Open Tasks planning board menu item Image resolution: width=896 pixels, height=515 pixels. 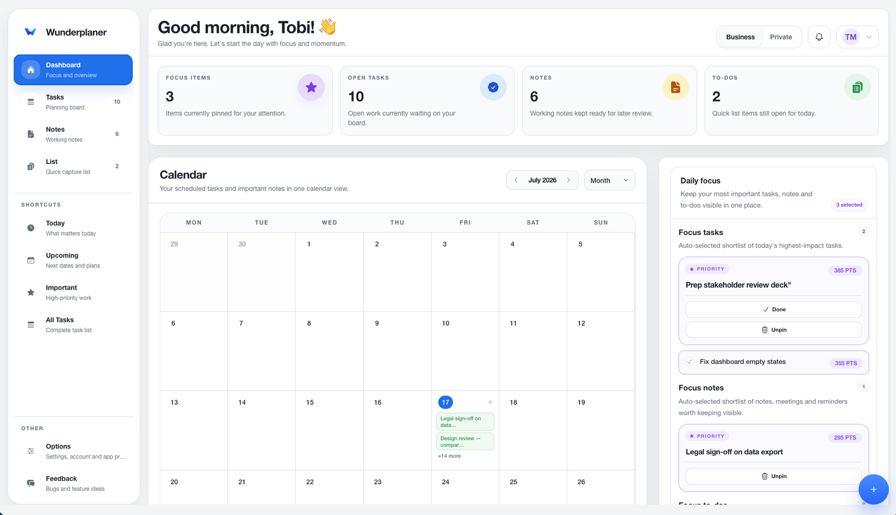pos(73,102)
